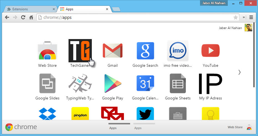Go to the home page
Screen dimensions: 258x136
(31, 17)
